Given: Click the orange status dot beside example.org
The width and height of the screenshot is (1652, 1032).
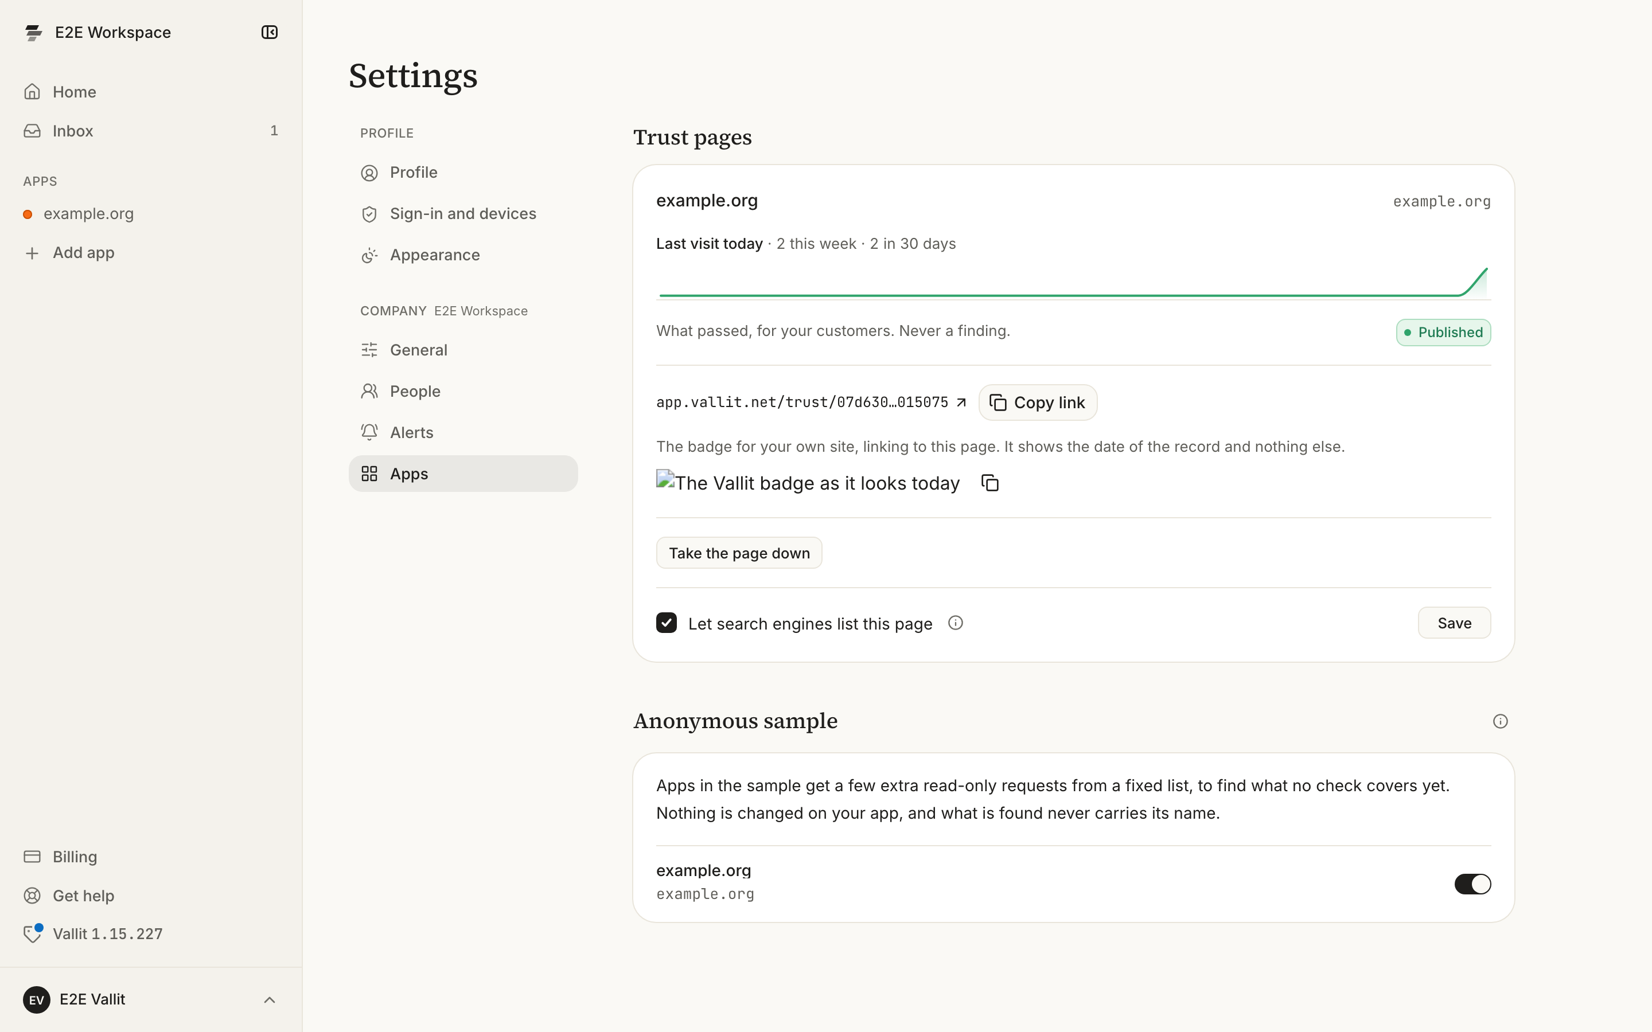Looking at the screenshot, I should [x=28, y=214].
